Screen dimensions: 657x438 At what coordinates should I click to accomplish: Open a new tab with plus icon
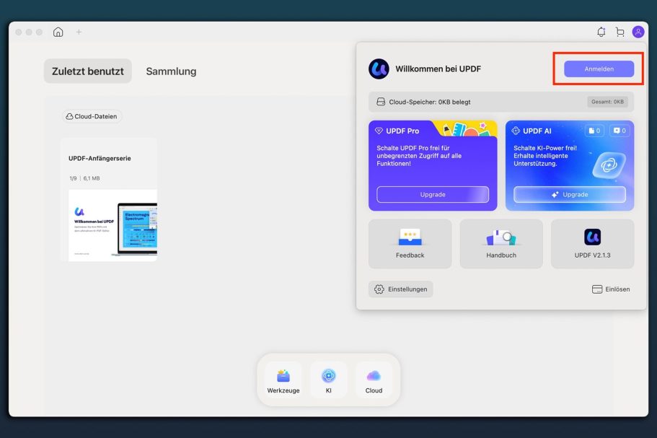click(79, 32)
